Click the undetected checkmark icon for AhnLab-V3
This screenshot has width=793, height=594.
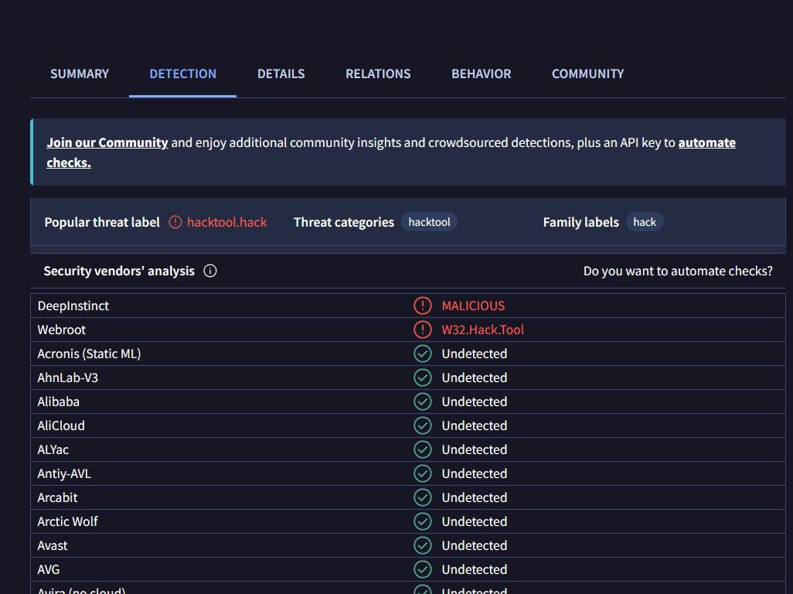click(x=422, y=377)
